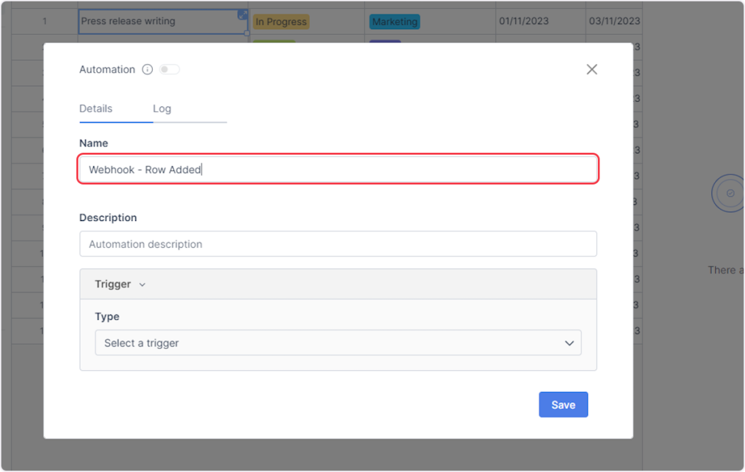Click the In Progress status tag
This screenshot has width=745, height=472.
[281, 22]
